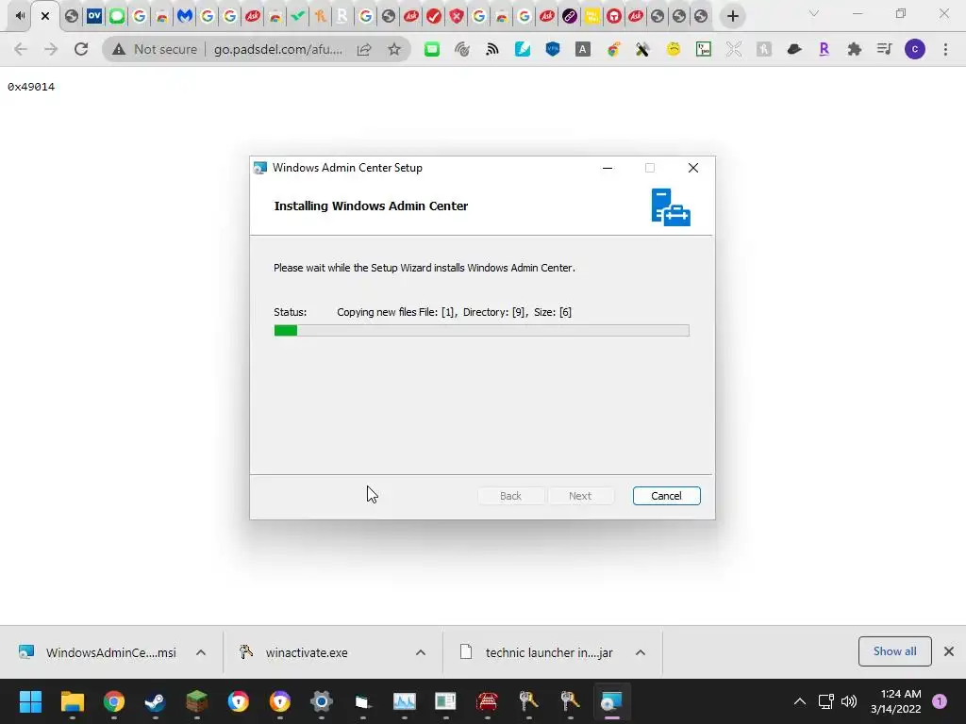Image resolution: width=966 pixels, height=724 pixels.
Task: Click the blue VPN shield extension
Action: [x=553, y=49]
